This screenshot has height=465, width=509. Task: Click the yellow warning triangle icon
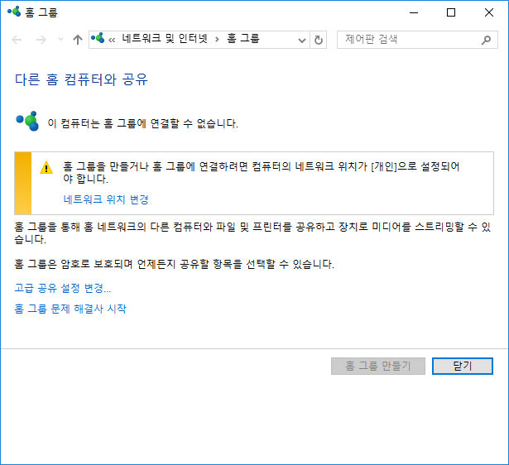click(x=46, y=168)
